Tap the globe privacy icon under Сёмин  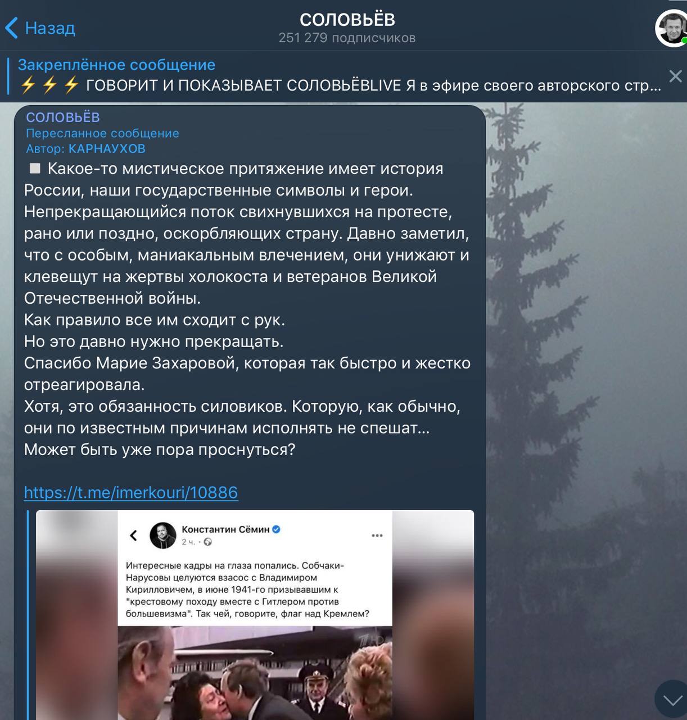207,542
